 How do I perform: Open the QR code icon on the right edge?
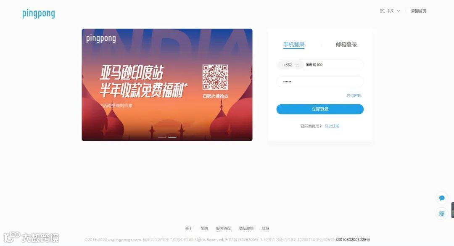pos(442,214)
